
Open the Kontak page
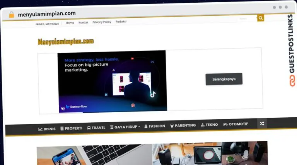[84, 22]
